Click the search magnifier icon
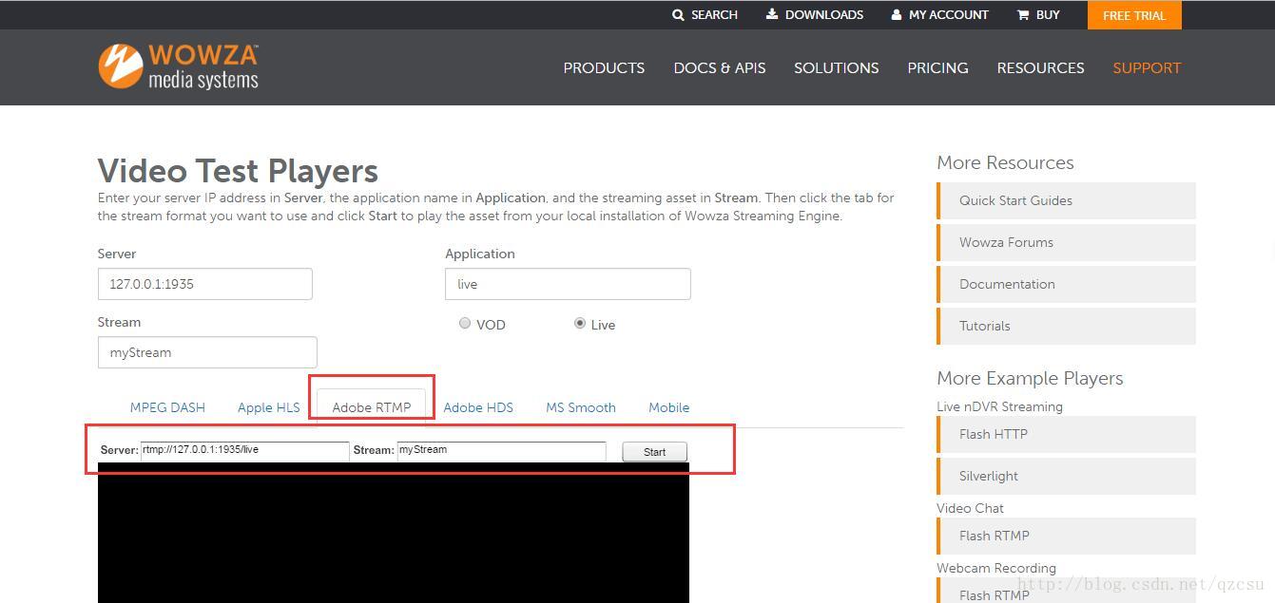Viewport: 1275px width, 603px height. (x=678, y=15)
